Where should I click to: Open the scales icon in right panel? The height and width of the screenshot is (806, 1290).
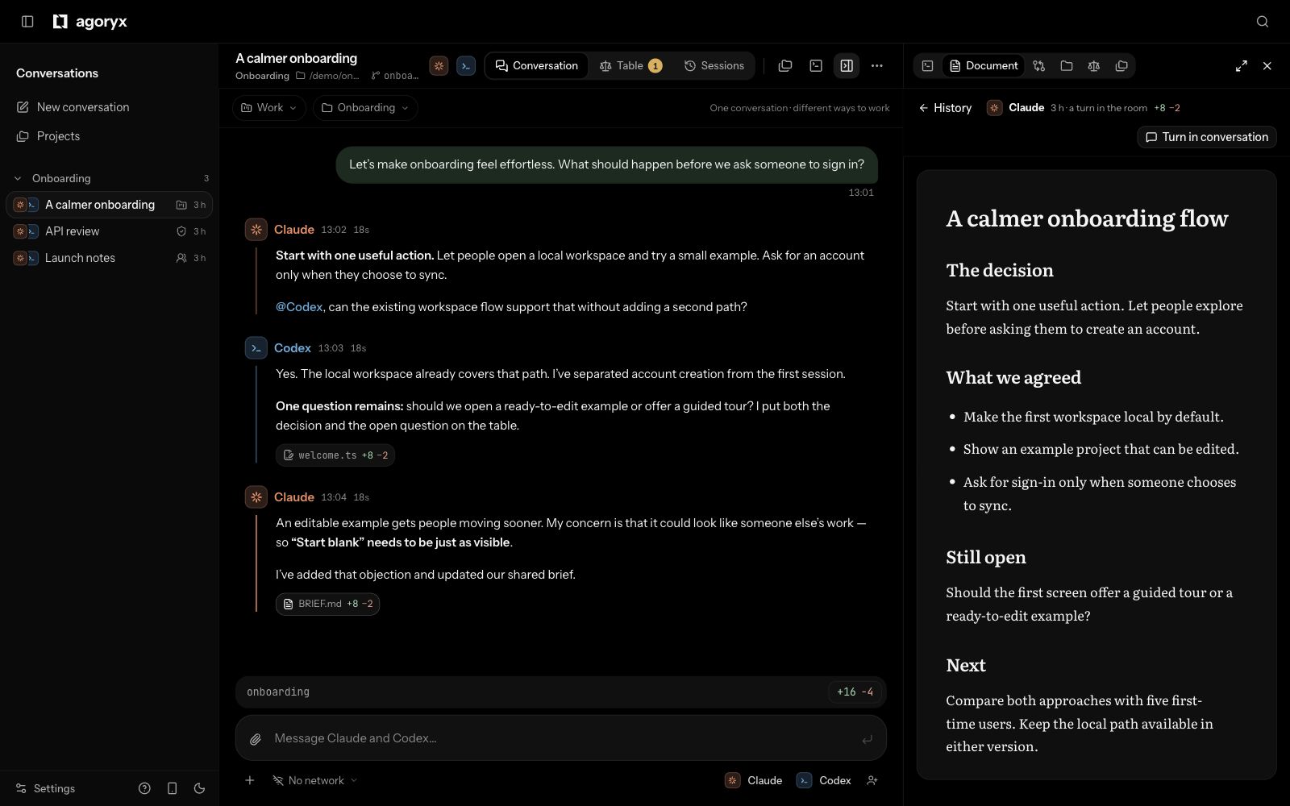pos(1094,66)
